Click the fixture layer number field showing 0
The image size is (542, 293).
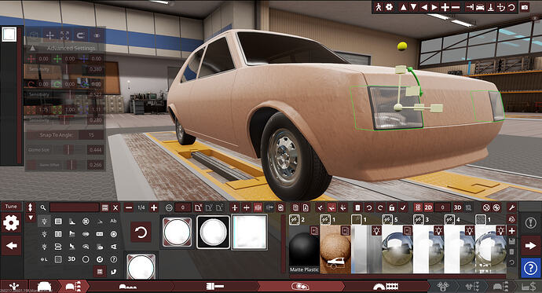pos(183,207)
